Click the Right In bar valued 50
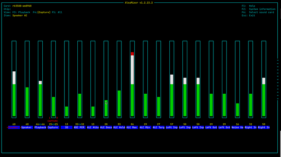281x157 pixels. pos(264,79)
